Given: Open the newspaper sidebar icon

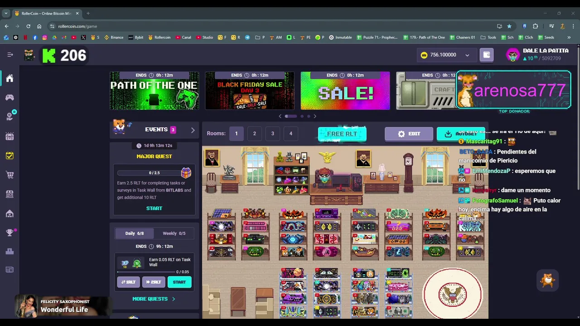Looking at the screenshot, I should point(10,270).
